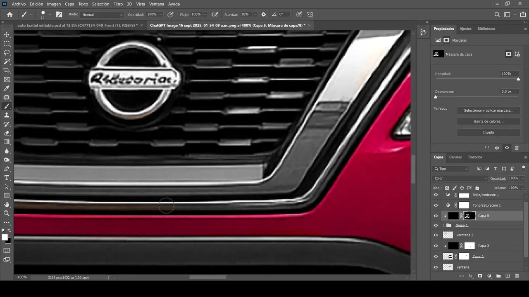Go to Photoshop Home screen
Viewport: 529px width, 297px height.
[x=10, y=14]
